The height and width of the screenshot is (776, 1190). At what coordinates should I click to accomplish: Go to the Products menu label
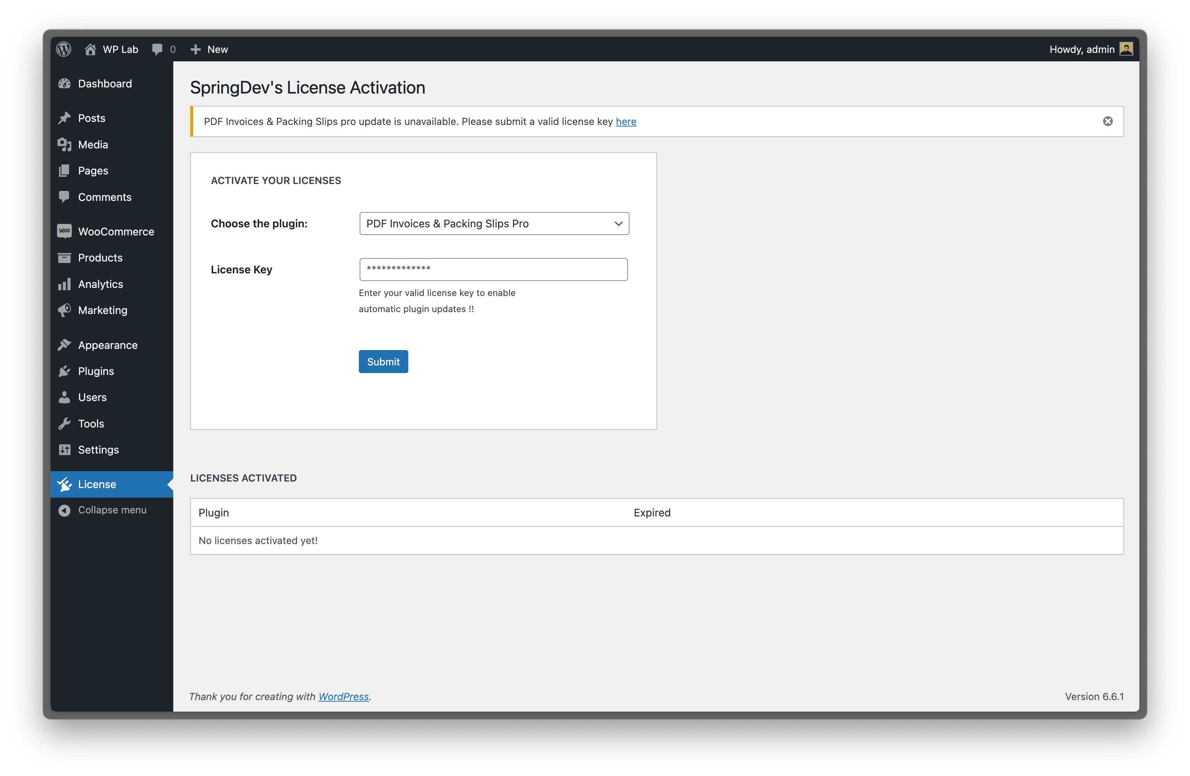point(100,258)
